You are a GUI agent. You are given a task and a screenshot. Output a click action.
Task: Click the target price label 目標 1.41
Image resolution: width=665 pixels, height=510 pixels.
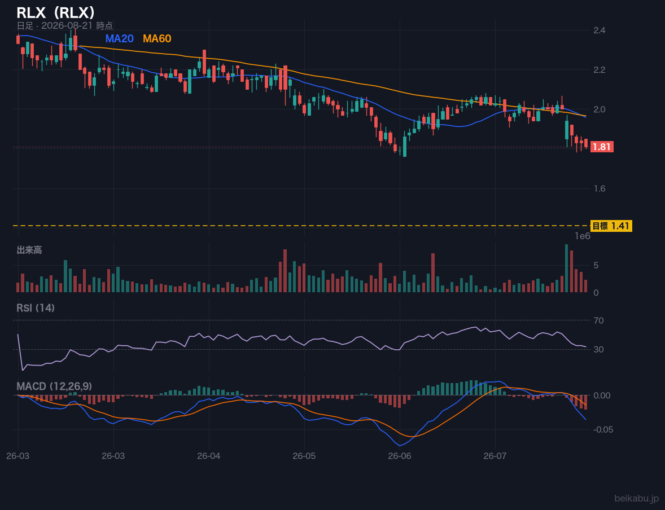click(x=611, y=226)
